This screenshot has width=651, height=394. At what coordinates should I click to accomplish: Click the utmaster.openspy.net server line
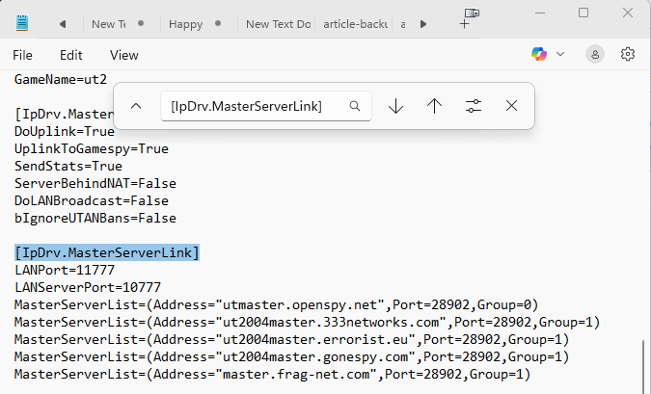pos(277,304)
